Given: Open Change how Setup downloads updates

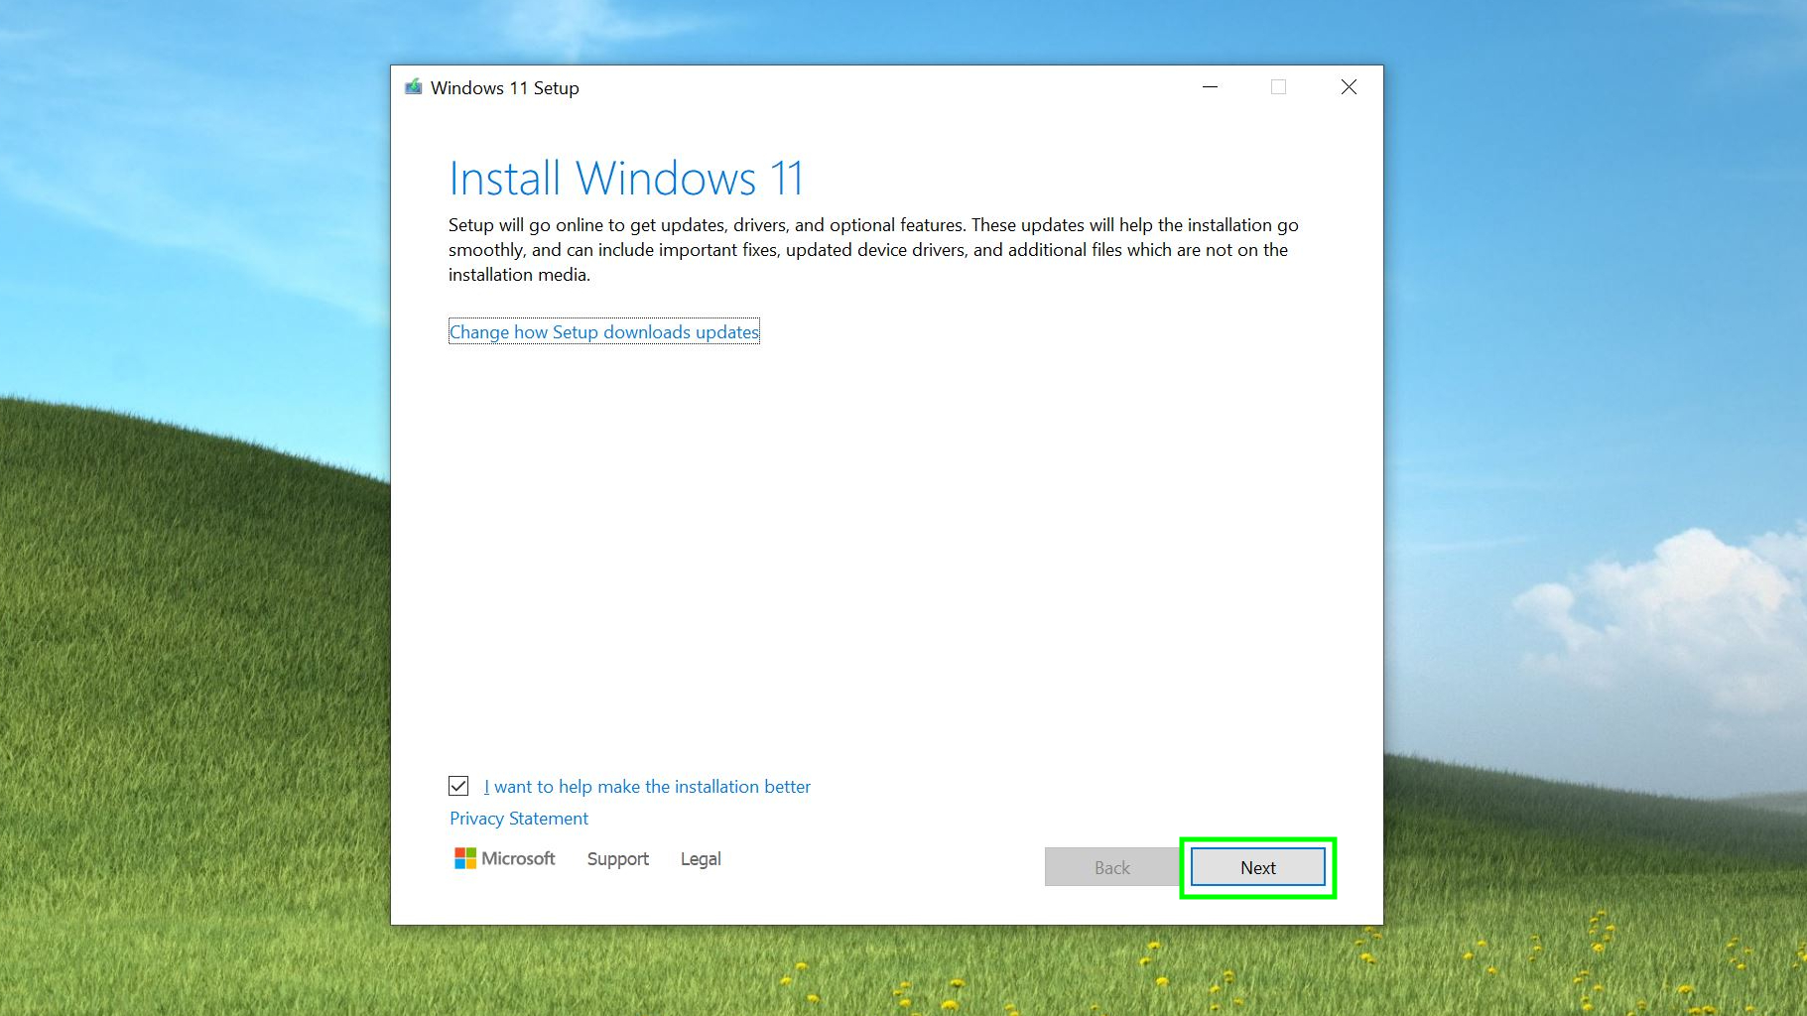Looking at the screenshot, I should tap(603, 332).
